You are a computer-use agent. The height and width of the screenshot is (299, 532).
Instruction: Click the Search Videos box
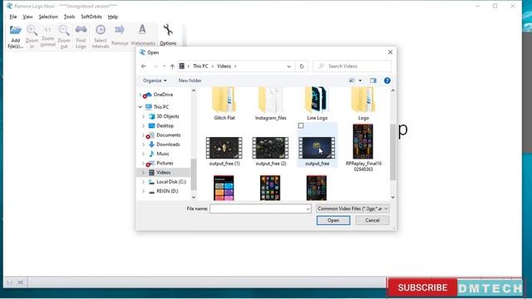coord(352,66)
